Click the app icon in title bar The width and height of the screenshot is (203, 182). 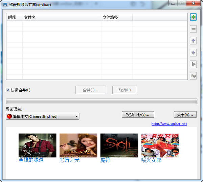click(5, 4)
